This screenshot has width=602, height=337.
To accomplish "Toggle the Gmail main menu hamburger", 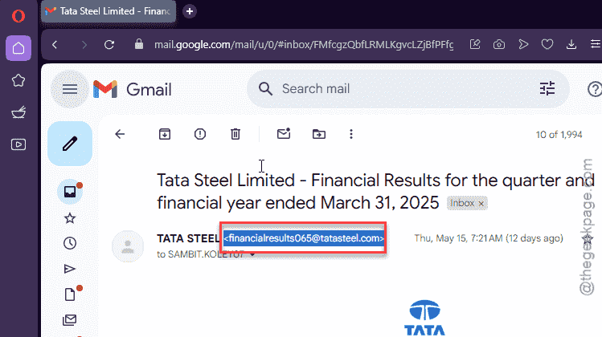I will (x=70, y=89).
